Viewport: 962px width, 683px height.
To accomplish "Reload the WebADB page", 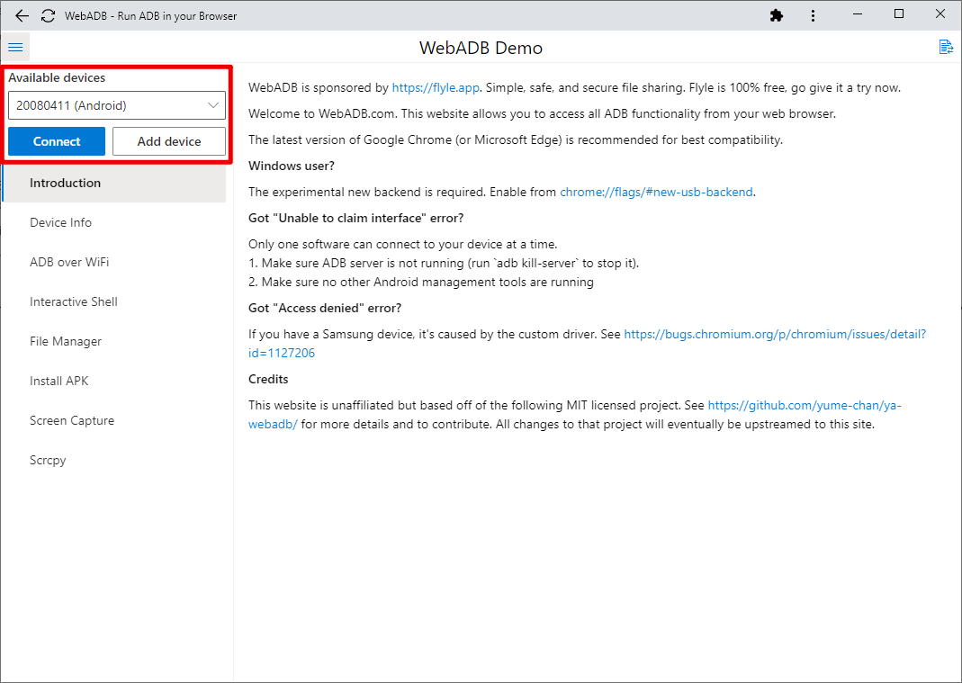I will [x=48, y=15].
